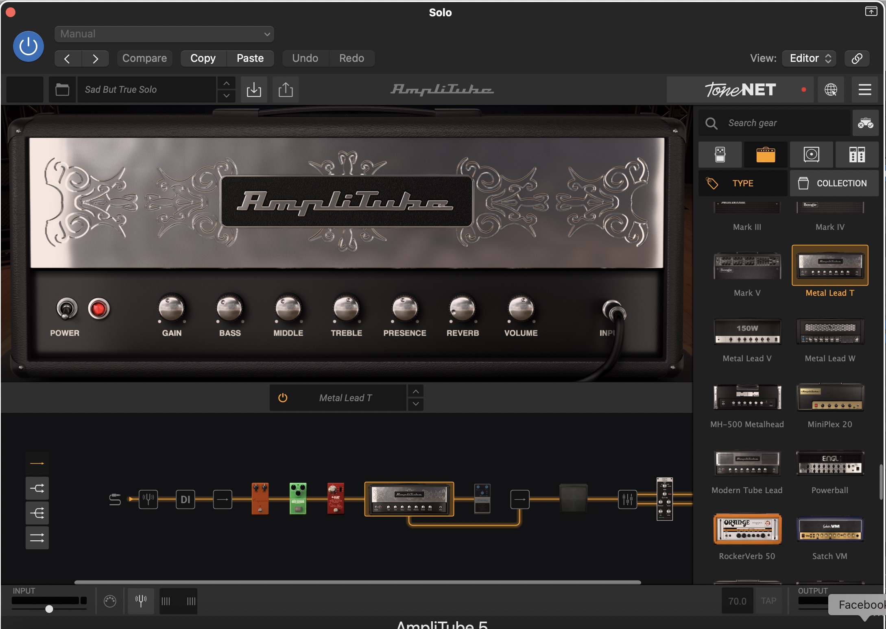The height and width of the screenshot is (629, 886).
Task: Switch to next amp model down chevron
Action: coord(415,404)
